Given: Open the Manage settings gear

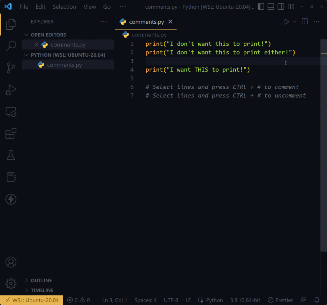Looking at the screenshot, I should point(11,284).
